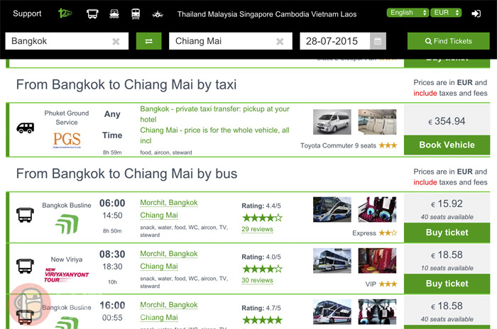The width and height of the screenshot is (497, 329).
Task: Open Morchit, Bangkok link for 06:00 bus
Action: (x=169, y=203)
